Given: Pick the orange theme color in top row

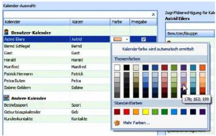Looking at the screenshot, I should click(202, 68).
